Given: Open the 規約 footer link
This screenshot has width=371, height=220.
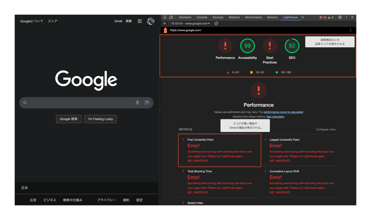Looking at the screenshot, I should [126, 200].
